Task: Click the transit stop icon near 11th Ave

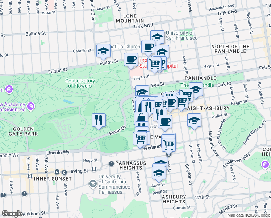Action: [4, 195]
